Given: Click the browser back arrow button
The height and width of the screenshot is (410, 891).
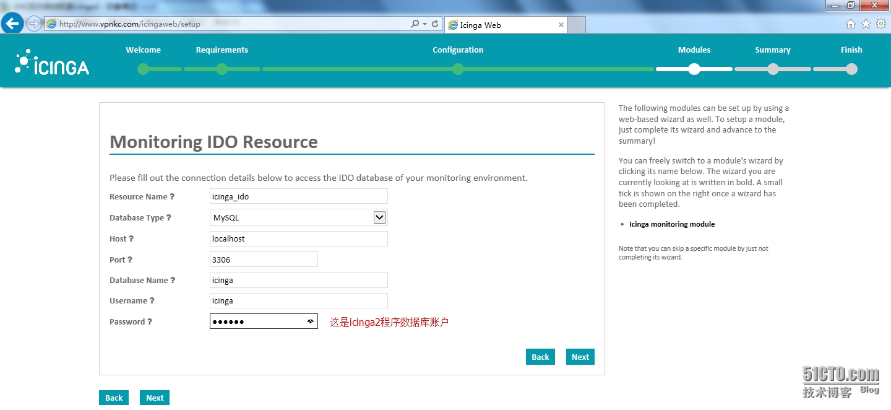Looking at the screenshot, I should [x=12, y=24].
